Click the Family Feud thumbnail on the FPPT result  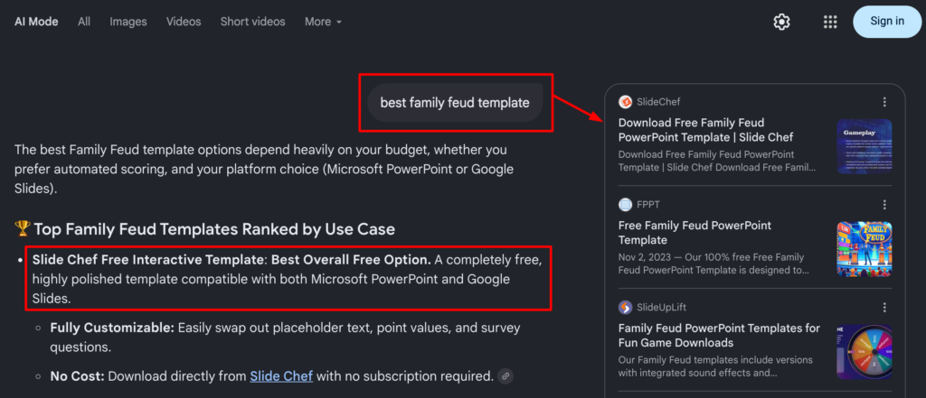pos(864,249)
